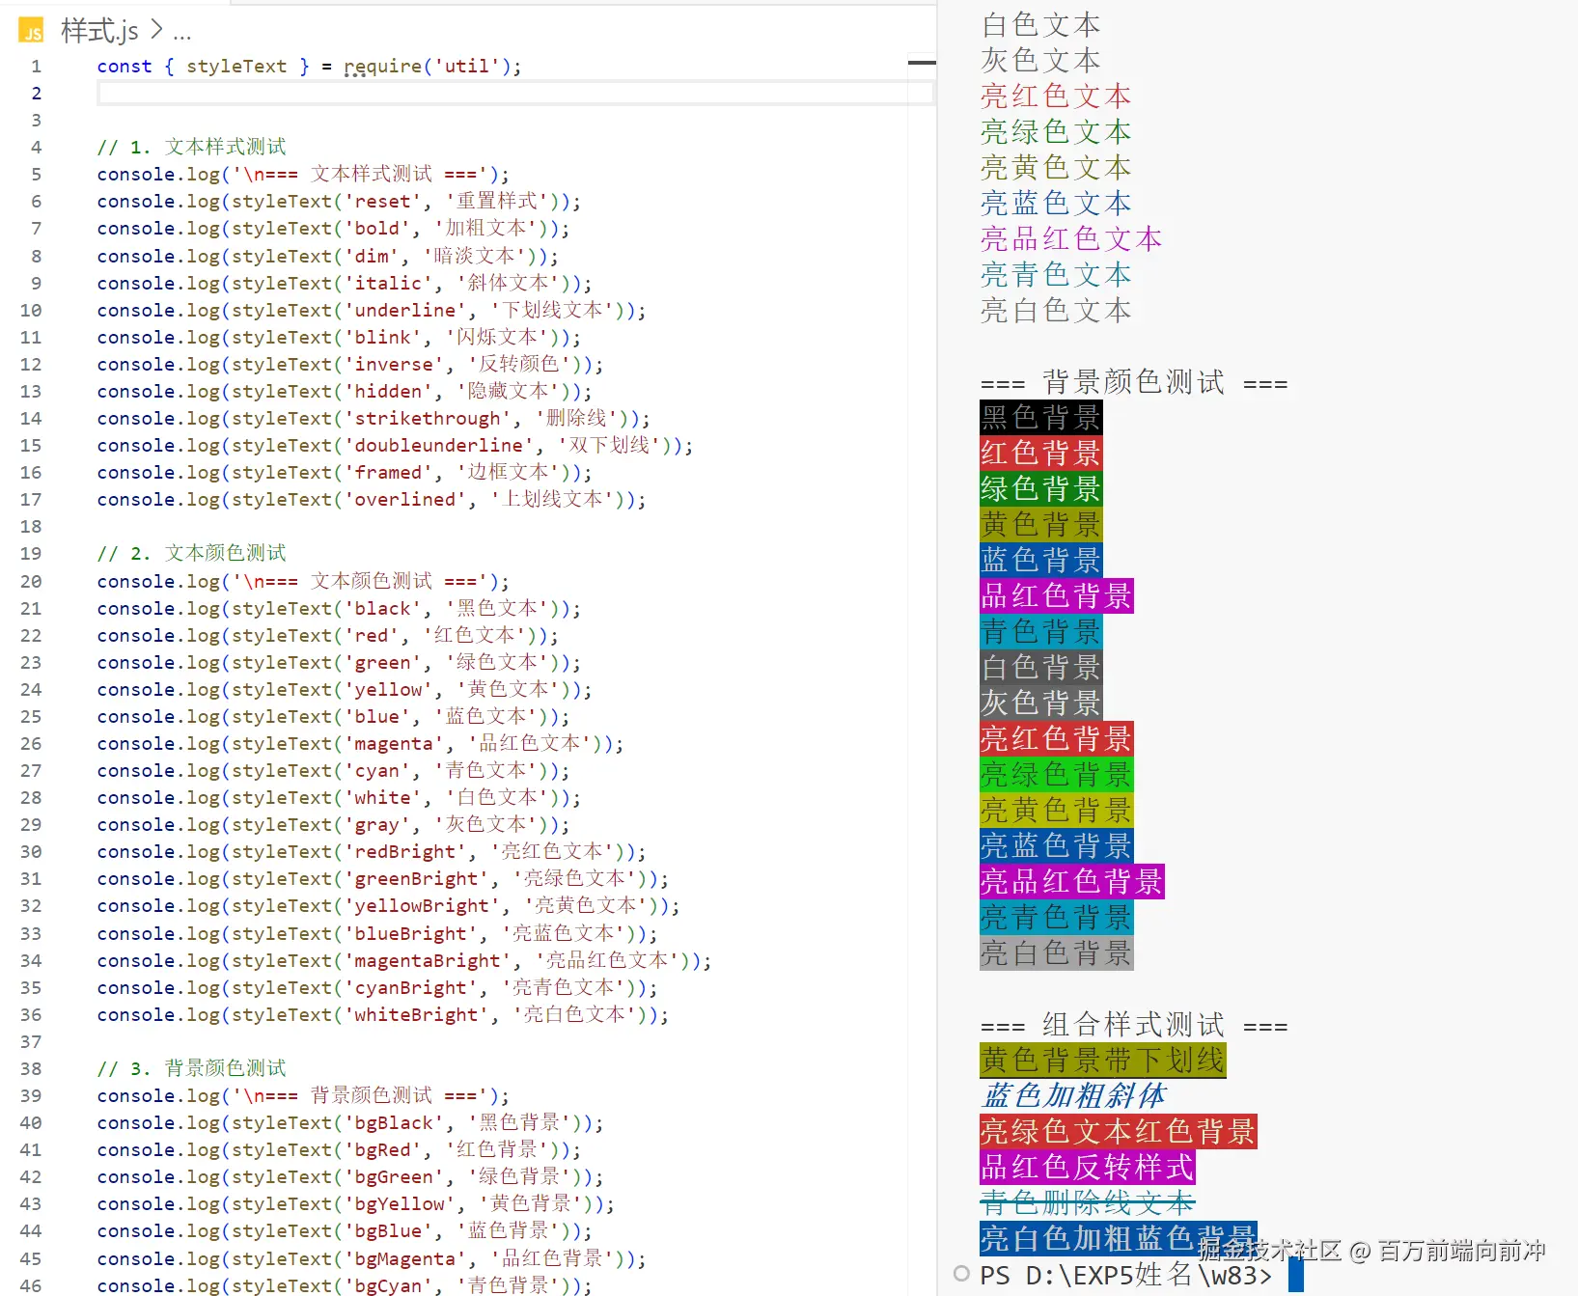Click terminal output '亮白色背景'
The width and height of the screenshot is (1578, 1296).
(x=1057, y=953)
